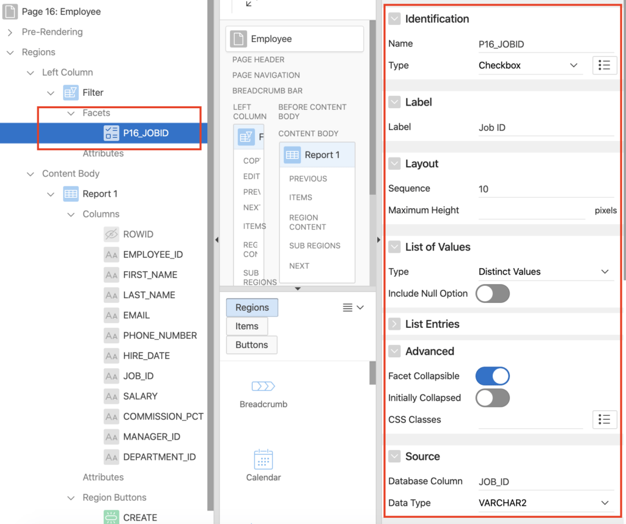
Task: Collapse the Advanced property section
Action: [394, 351]
